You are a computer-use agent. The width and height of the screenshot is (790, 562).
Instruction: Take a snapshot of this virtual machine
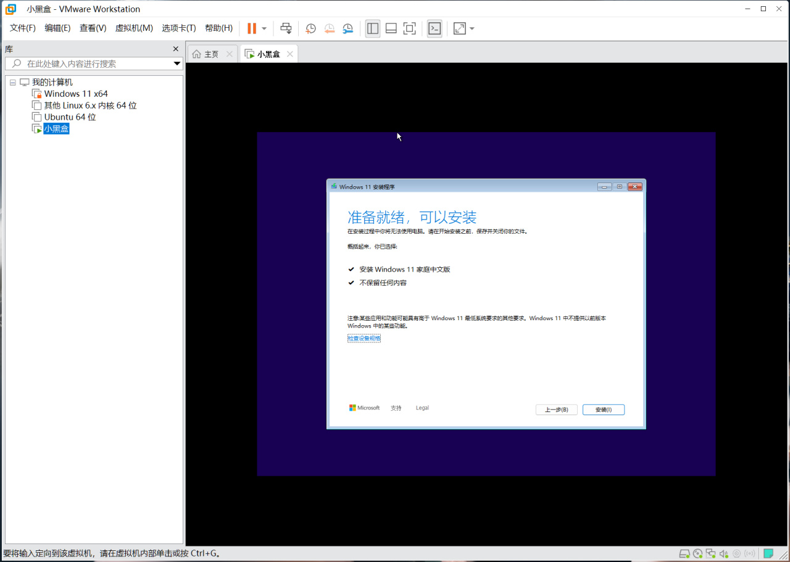tap(310, 28)
